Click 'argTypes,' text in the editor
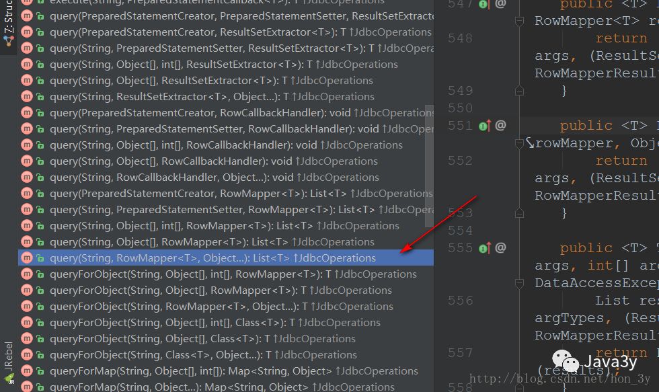The height and width of the screenshot is (392, 659). click(573, 318)
